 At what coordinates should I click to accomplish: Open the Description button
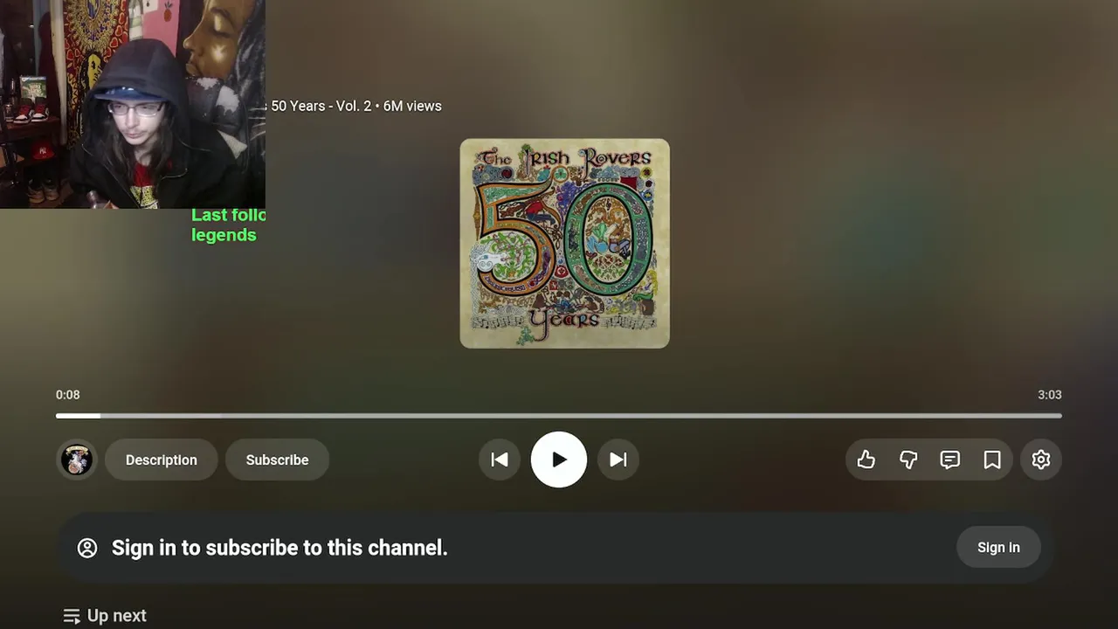click(162, 460)
